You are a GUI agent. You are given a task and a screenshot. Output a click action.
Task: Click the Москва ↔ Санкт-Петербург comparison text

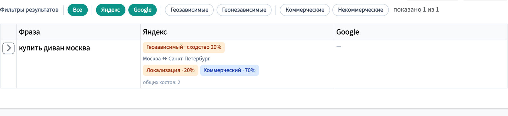(x=177, y=59)
